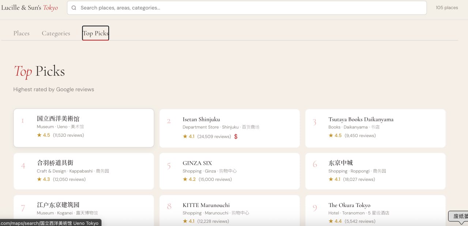Click the star icon on 合羽桥道具街 card
Screen dimensions: 468x226
[39, 179]
